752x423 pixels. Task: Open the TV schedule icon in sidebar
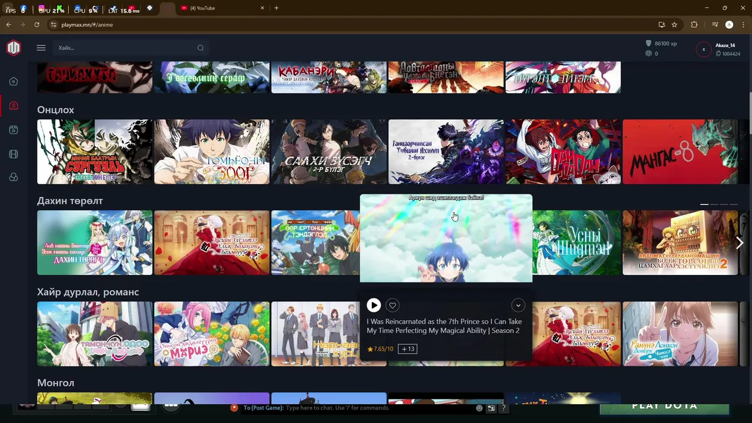[x=14, y=130]
